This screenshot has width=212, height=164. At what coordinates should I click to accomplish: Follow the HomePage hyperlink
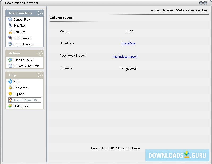pos(128,43)
